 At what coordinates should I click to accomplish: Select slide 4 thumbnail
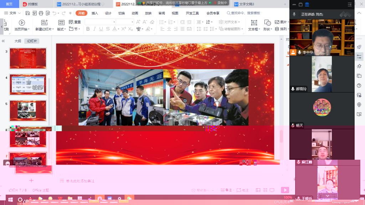pos(28,84)
